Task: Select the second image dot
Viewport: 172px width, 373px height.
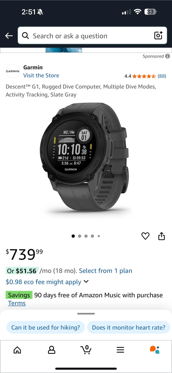Action: click(x=80, y=236)
